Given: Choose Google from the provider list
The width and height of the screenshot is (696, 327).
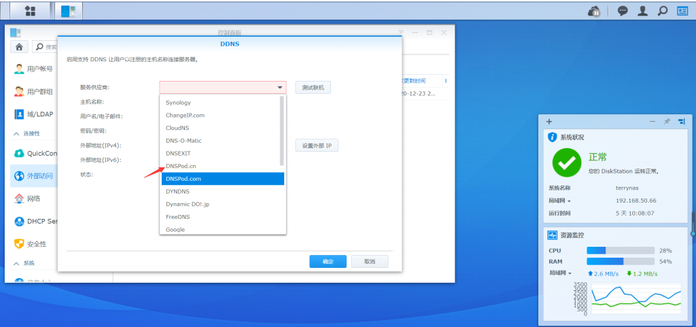Looking at the screenshot, I should tap(223, 229).
